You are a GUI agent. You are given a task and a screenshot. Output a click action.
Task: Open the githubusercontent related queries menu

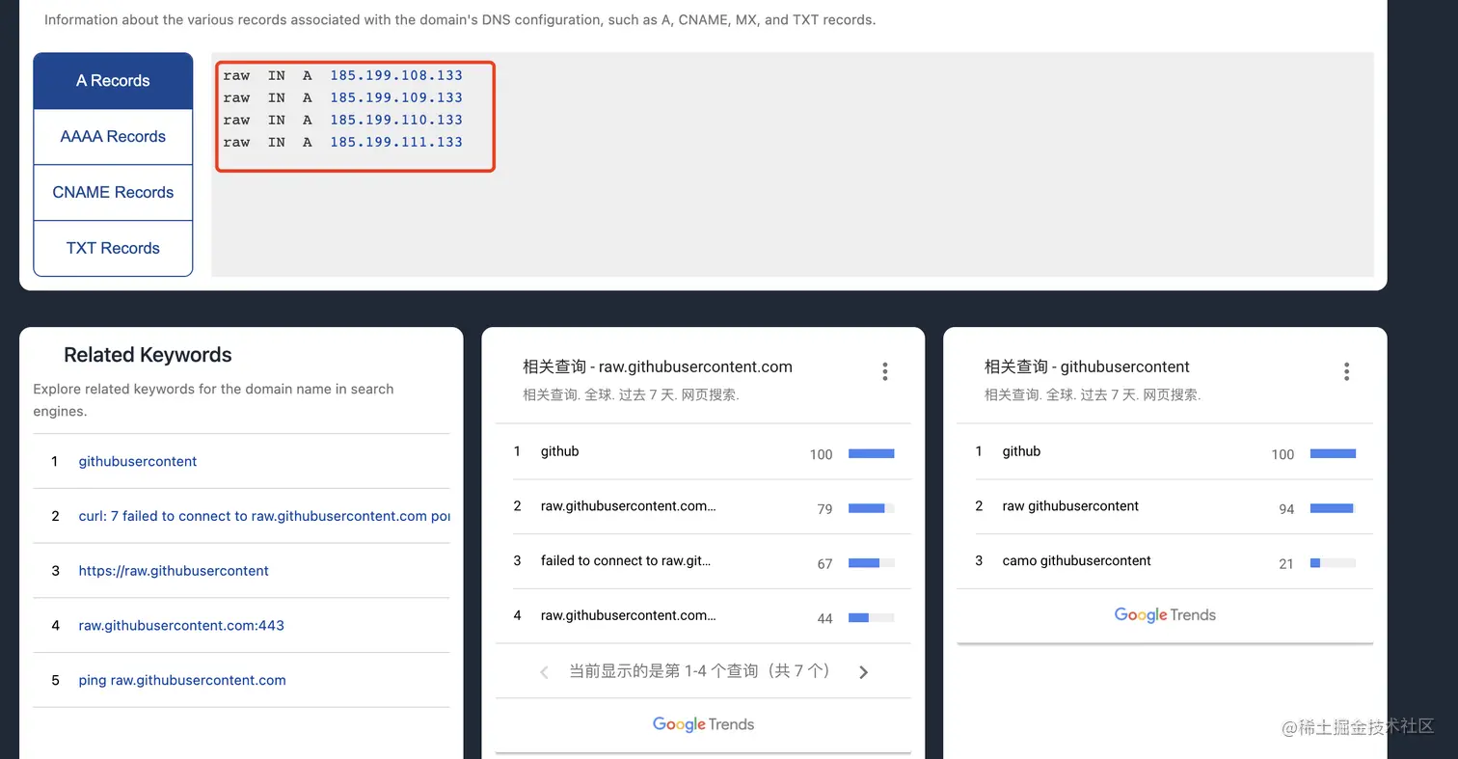click(x=1346, y=371)
